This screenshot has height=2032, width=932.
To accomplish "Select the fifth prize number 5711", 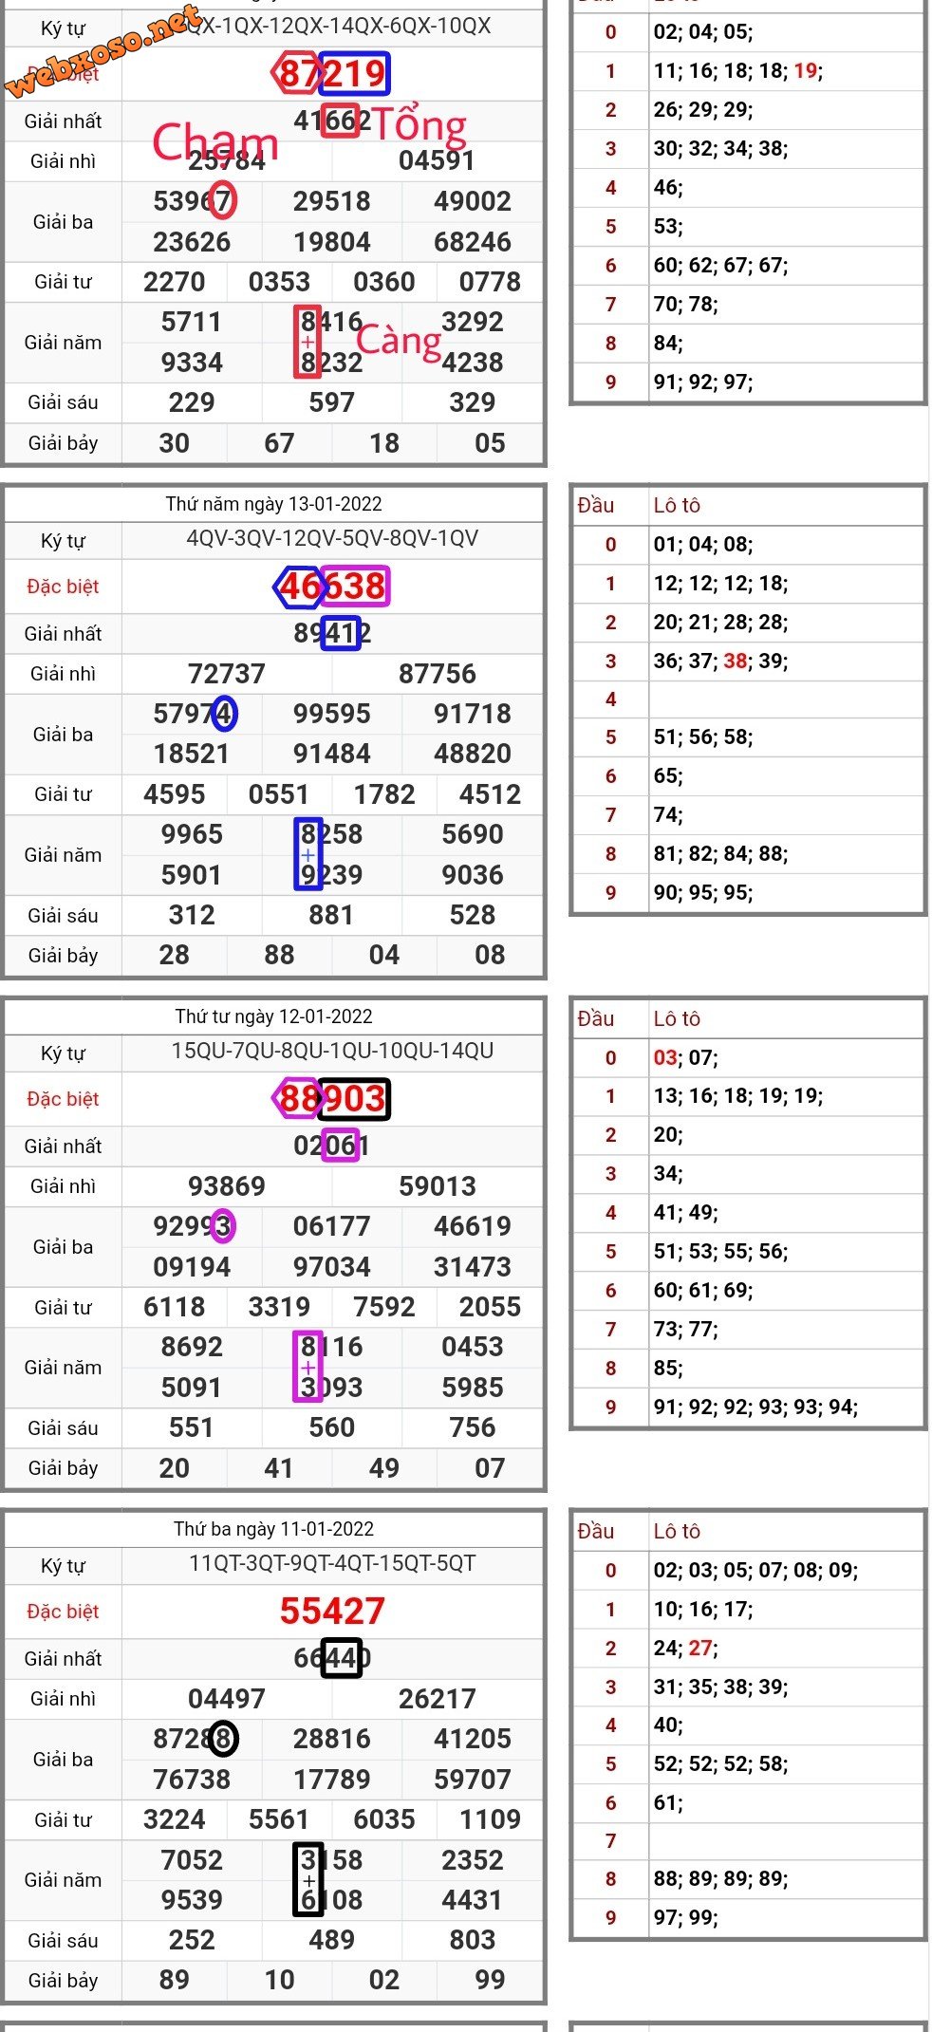I will (192, 322).
